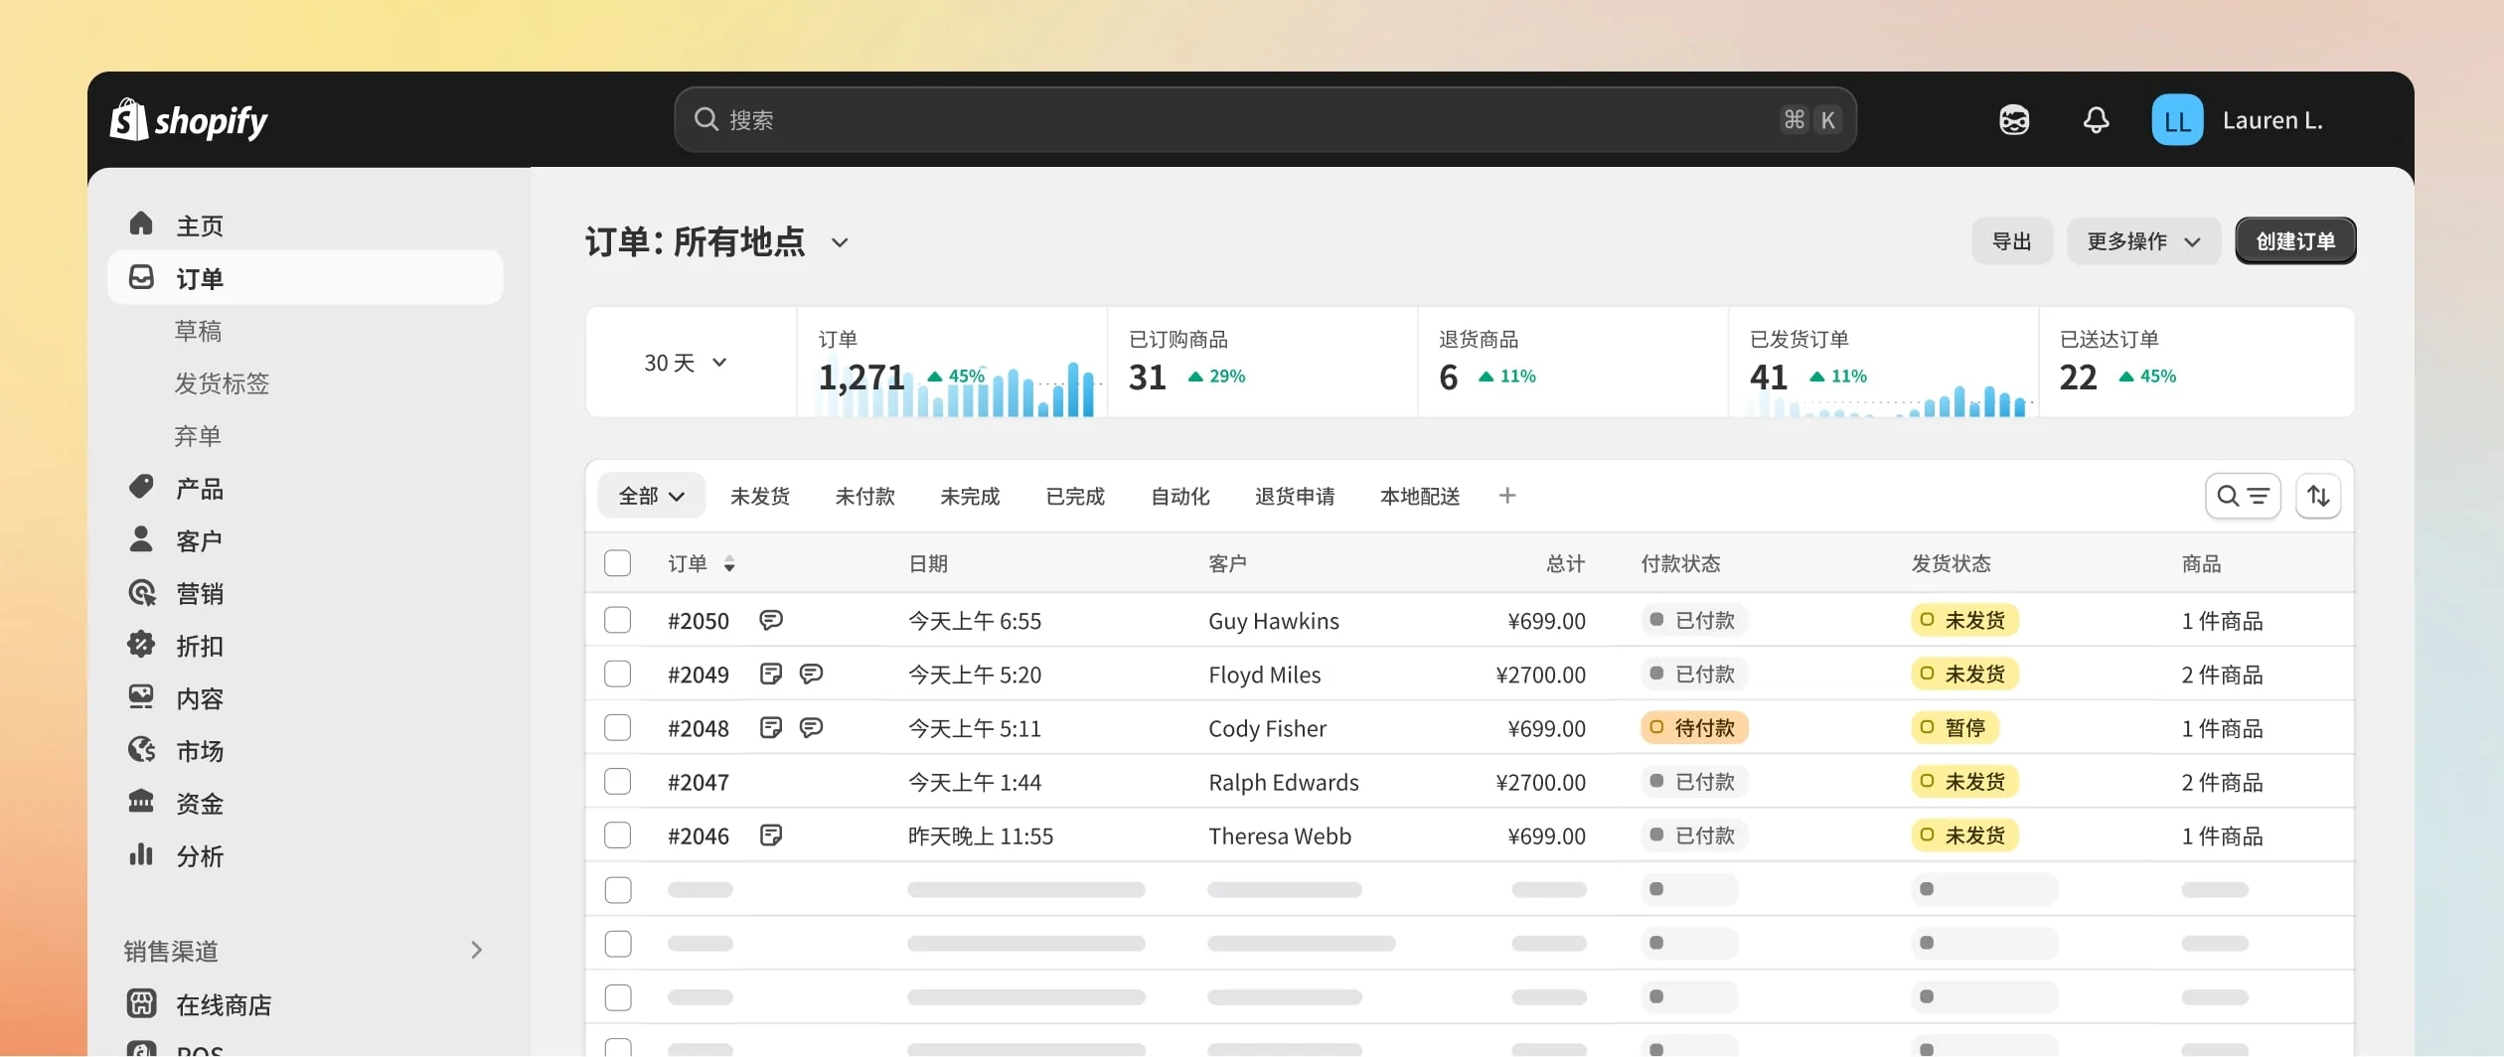
Task: Click the Analytics bar chart icon
Action: click(x=141, y=854)
